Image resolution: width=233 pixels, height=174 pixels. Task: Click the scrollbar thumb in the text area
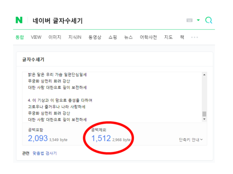coord(204,114)
